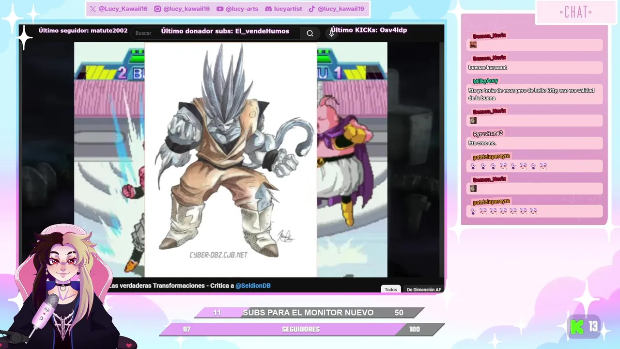Select the De Dimensión AF chip
Screen dimensions: 620x349
424,289
